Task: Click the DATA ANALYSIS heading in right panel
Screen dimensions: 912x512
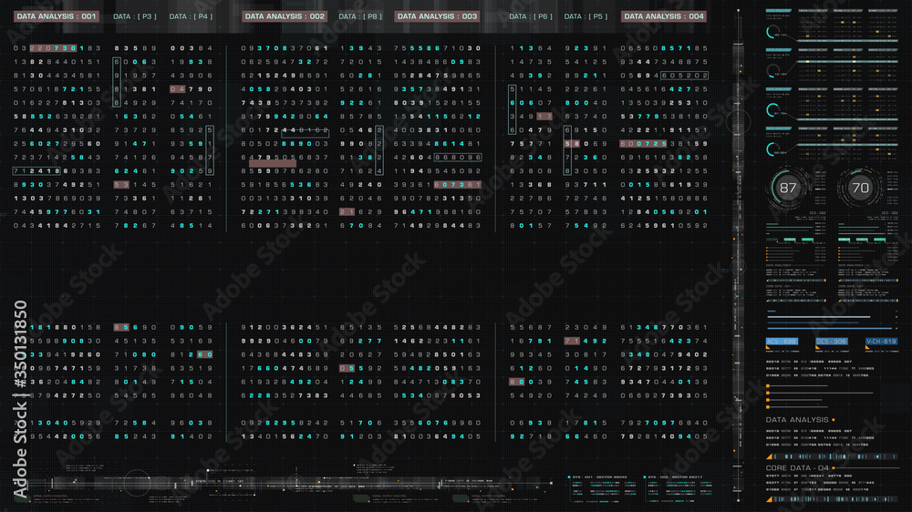Action: pyautogui.click(x=797, y=420)
